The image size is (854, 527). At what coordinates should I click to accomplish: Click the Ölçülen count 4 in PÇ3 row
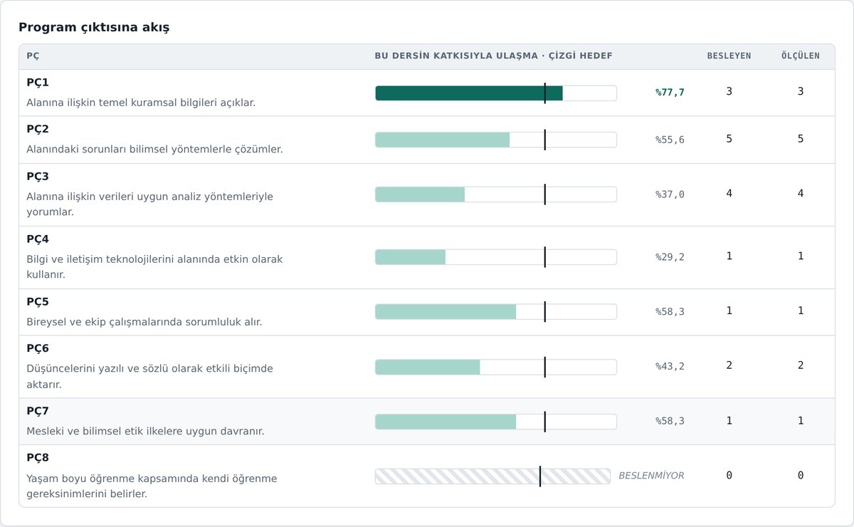(x=801, y=194)
